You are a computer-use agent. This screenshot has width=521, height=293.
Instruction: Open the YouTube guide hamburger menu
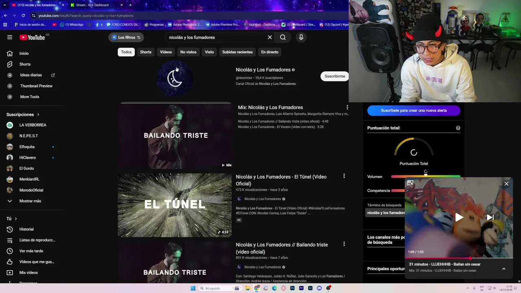10,37
